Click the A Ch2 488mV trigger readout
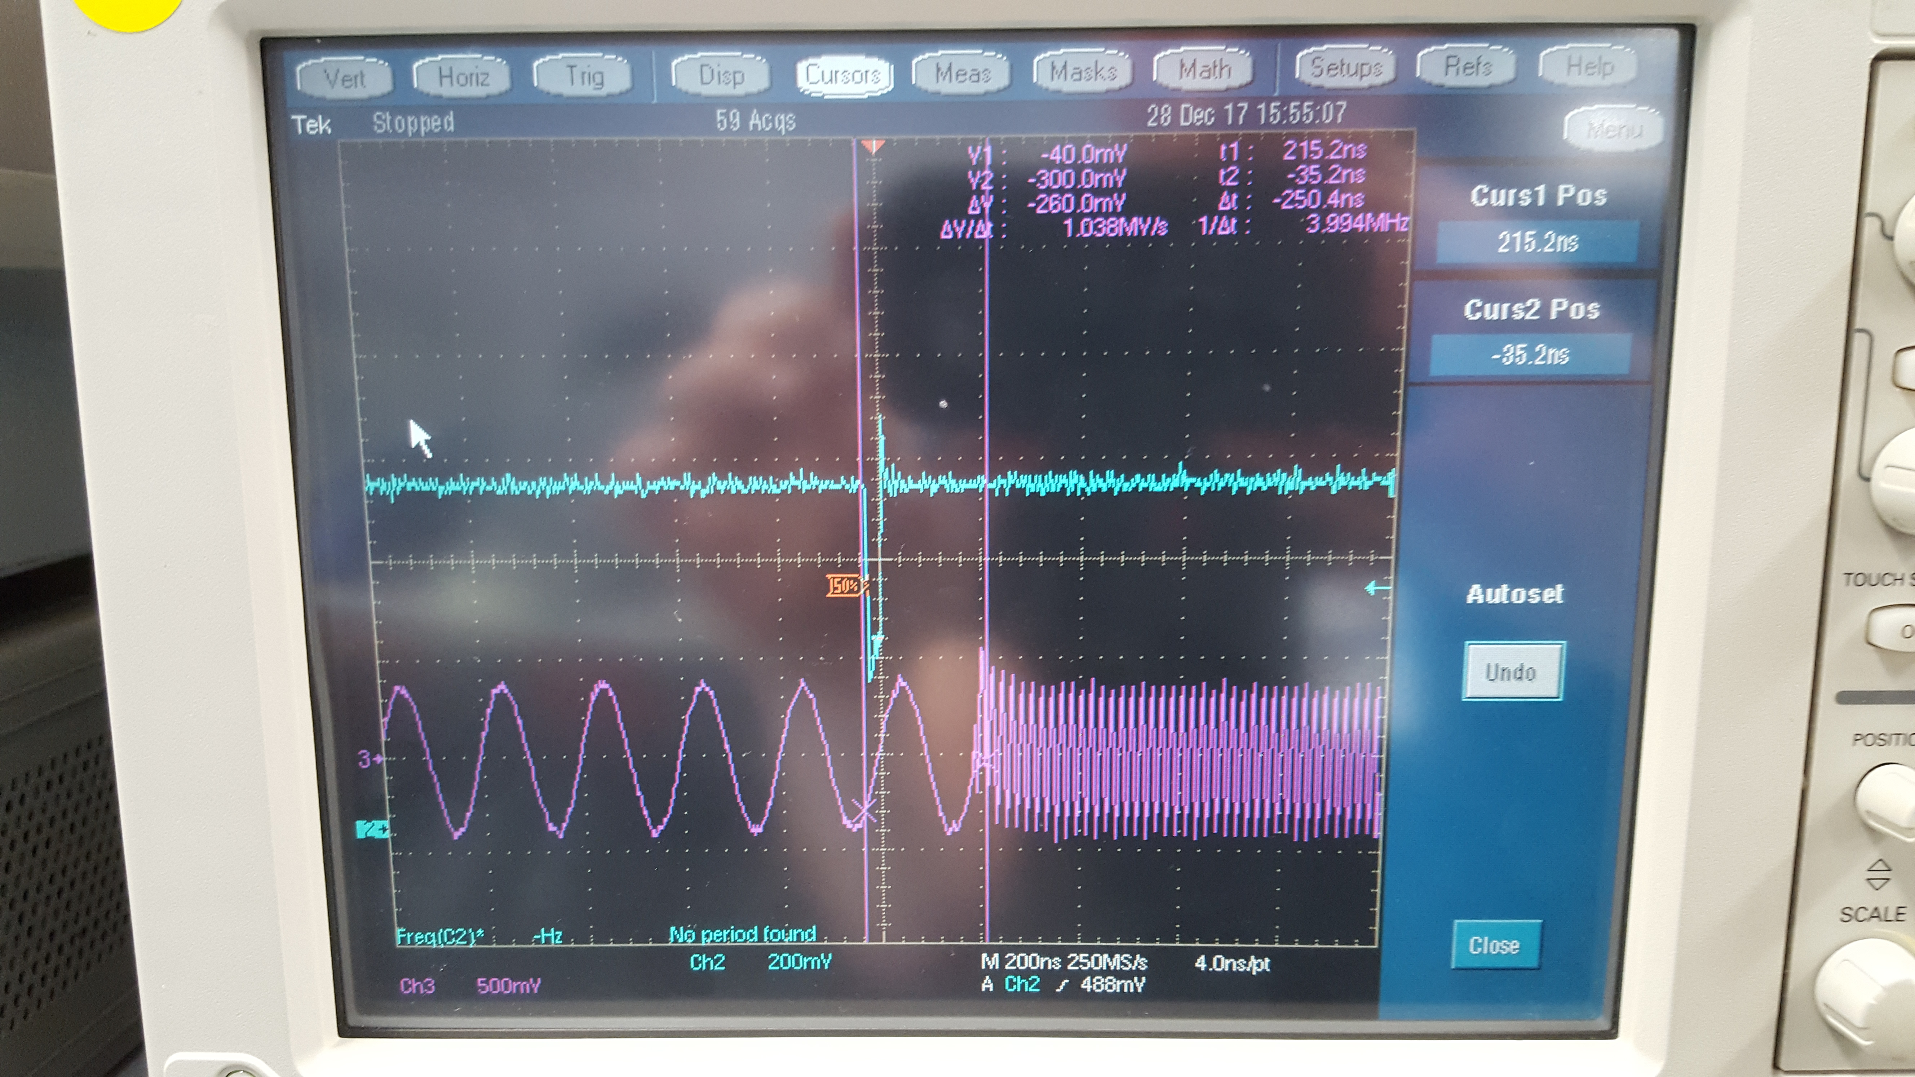The width and height of the screenshot is (1915, 1077). click(x=1063, y=984)
